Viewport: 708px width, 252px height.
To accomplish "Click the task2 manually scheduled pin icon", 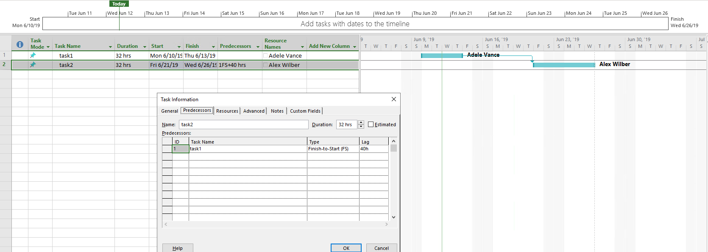I will [33, 65].
